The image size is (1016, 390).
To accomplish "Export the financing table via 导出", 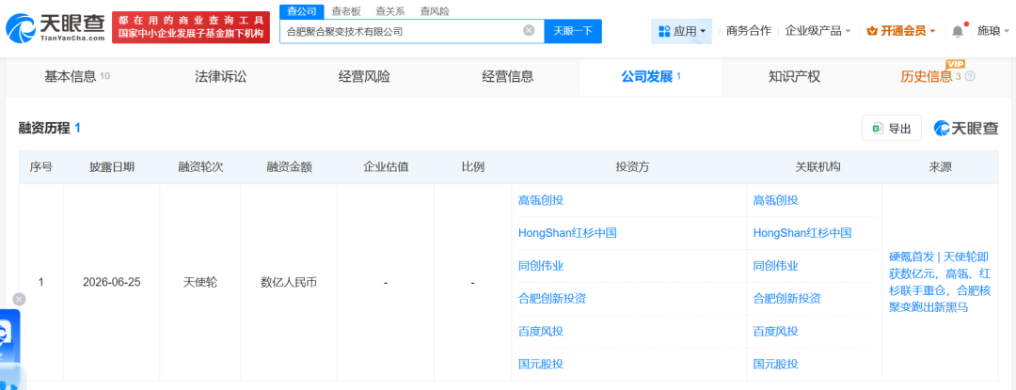I will pos(892,128).
